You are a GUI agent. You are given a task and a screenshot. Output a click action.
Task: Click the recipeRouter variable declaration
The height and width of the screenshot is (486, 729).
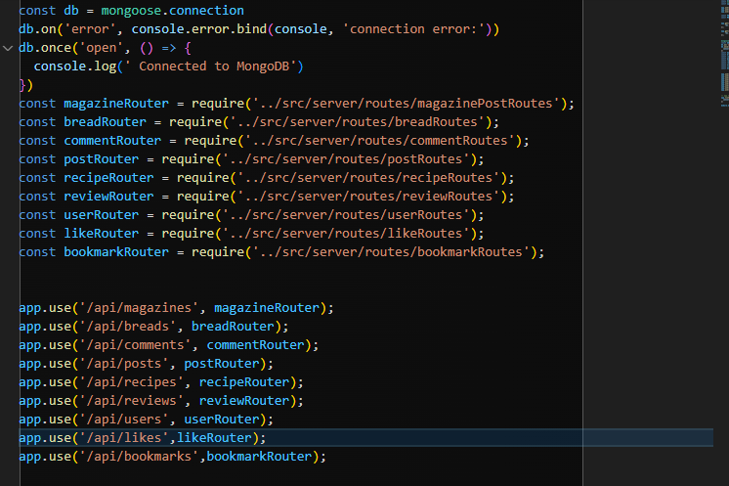pos(108,178)
